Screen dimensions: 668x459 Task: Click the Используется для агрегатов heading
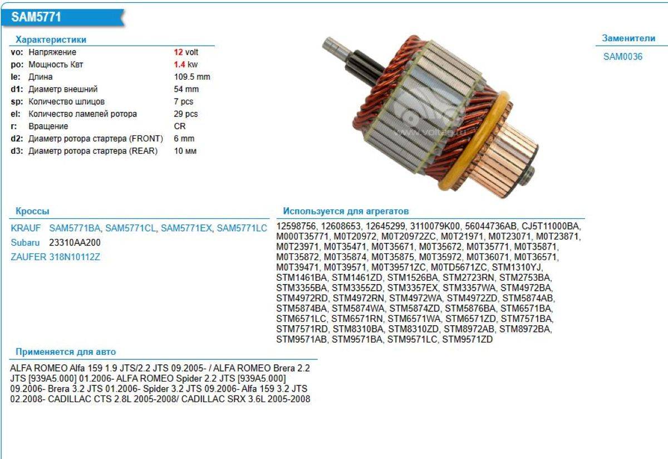[x=346, y=211]
